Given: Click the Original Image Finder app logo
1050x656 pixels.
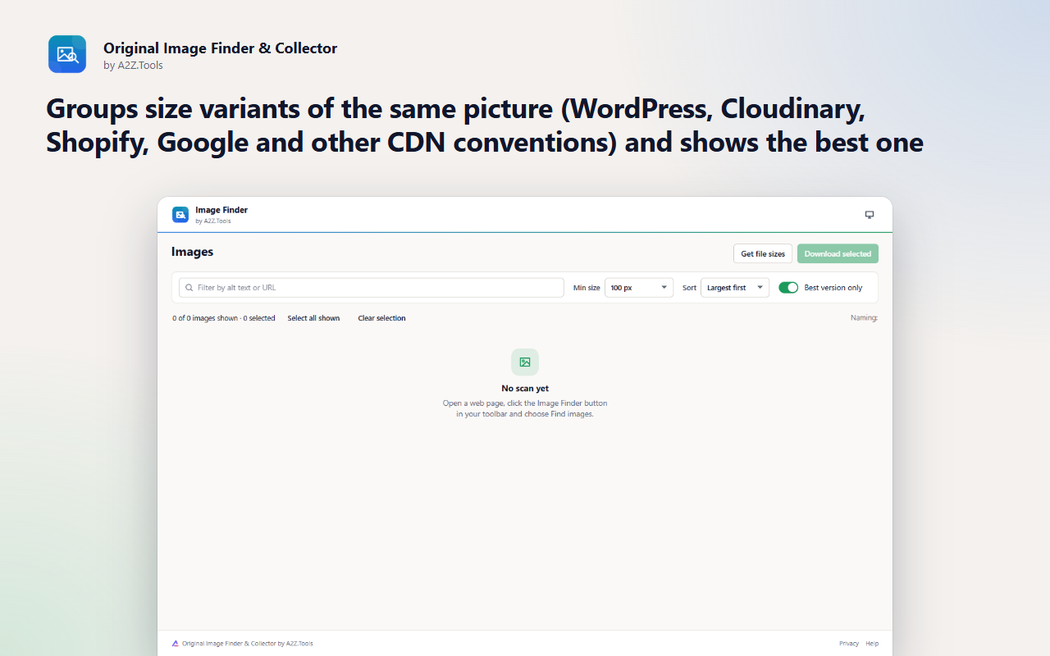Looking at the screenshot, I should pos(67,54).
